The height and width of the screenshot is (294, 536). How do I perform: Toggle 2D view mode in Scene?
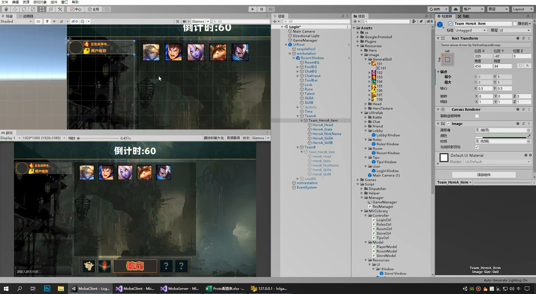38,21
